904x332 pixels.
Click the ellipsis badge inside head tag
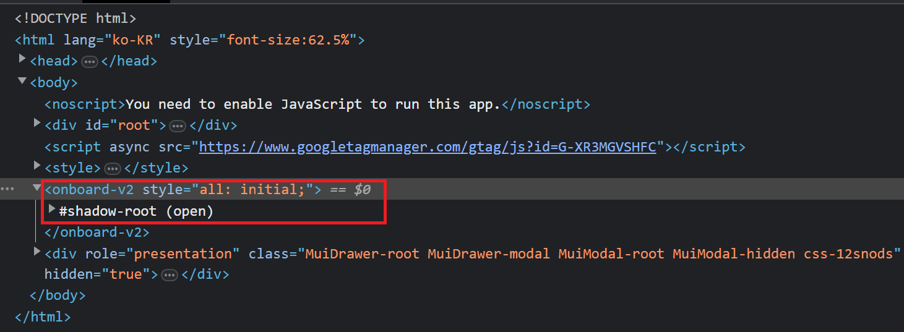point(90,62)
